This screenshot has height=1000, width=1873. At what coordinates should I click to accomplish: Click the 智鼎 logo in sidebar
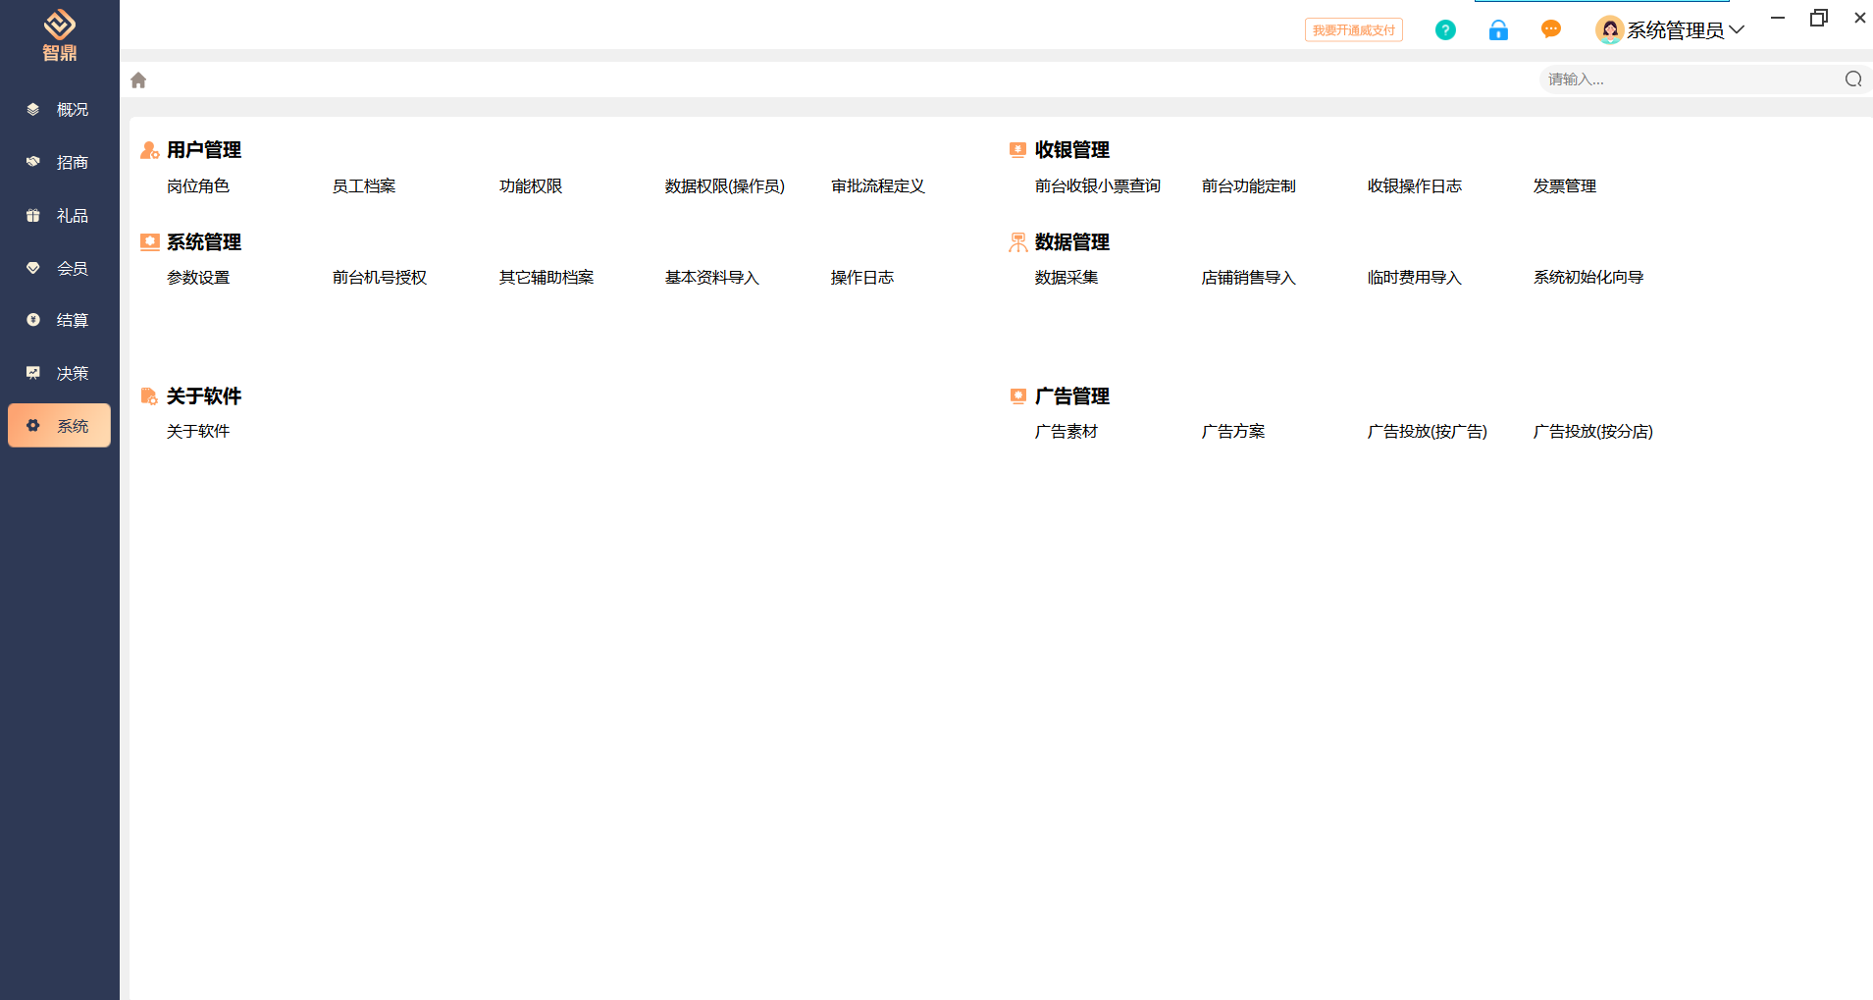click(60, 34)
